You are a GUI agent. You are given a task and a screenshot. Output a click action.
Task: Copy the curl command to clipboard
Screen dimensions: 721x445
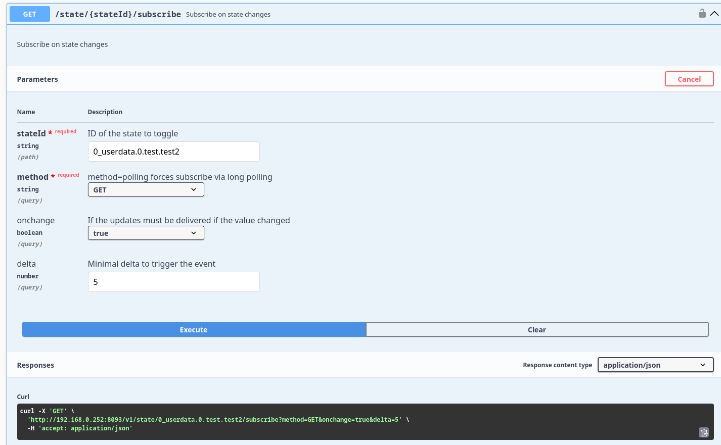tap(704, 432)
